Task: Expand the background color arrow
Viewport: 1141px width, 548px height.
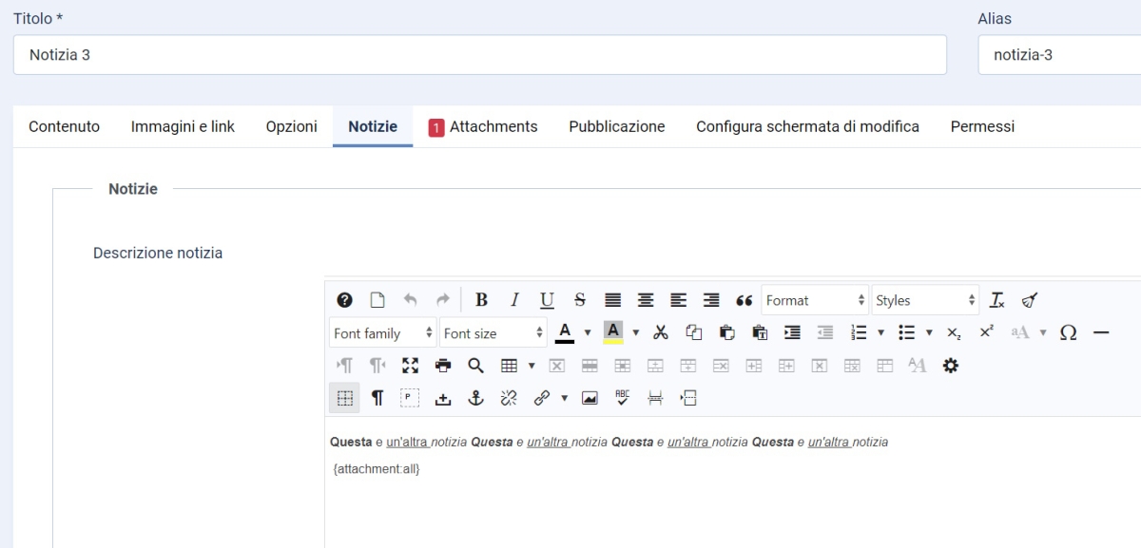Action: [x=635, y=332]
